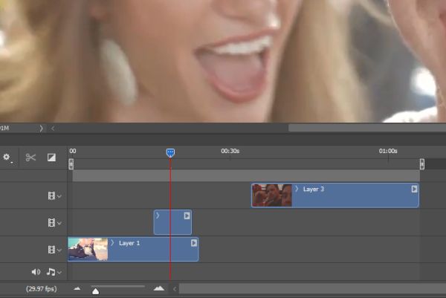Screen dimensions: 446x298
Task: Select Layer 3 clip thumbnail
Action: click(271, 195)
